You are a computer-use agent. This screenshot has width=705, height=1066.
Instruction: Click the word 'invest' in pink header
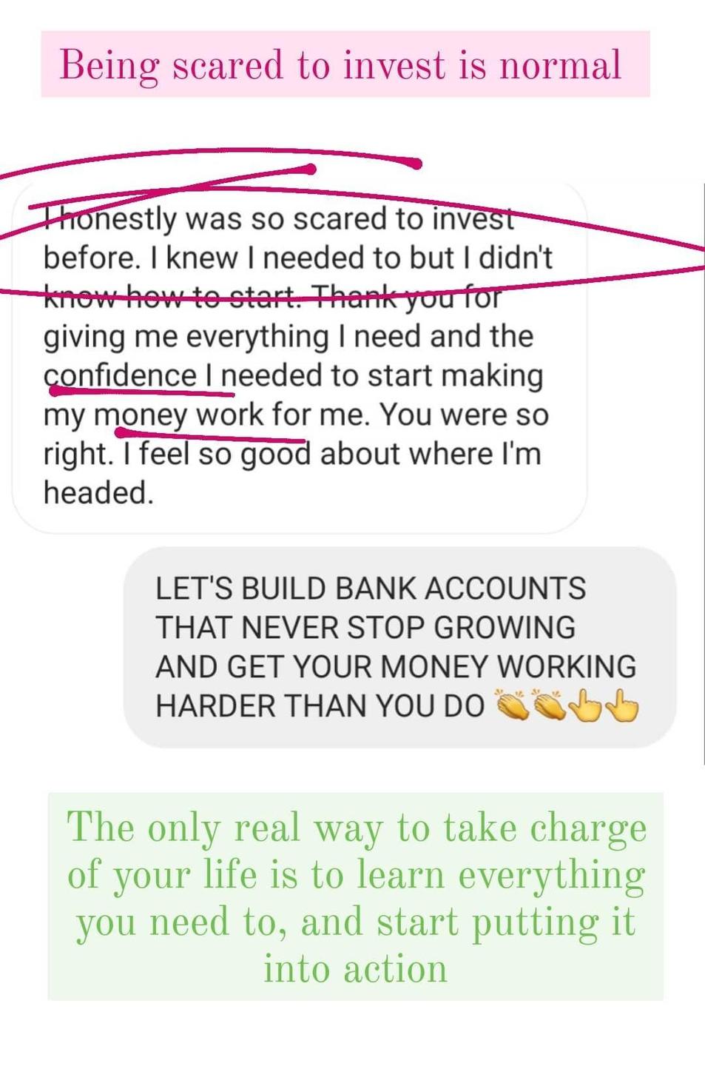pyautogui.click(x=394, y=65)
